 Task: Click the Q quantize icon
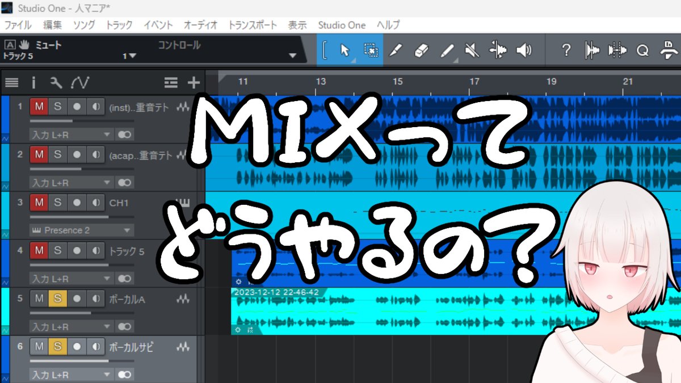642,50
